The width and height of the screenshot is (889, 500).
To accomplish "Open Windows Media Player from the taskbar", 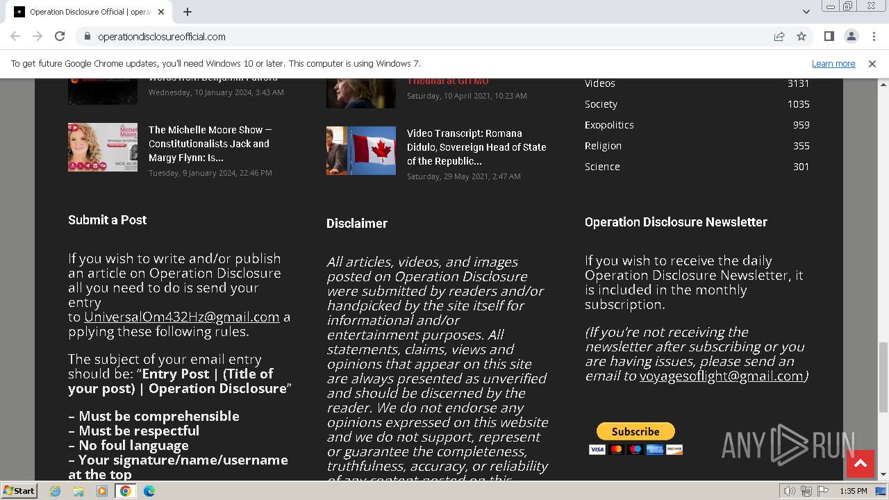I will 102,491.
